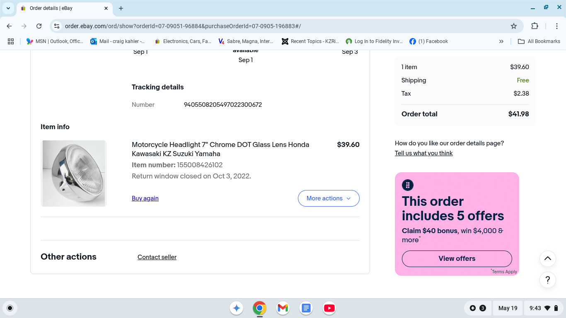Open the Chrome extensions puzzle icon
Viewport: 566px width, 318px height.
click(535, 26)
